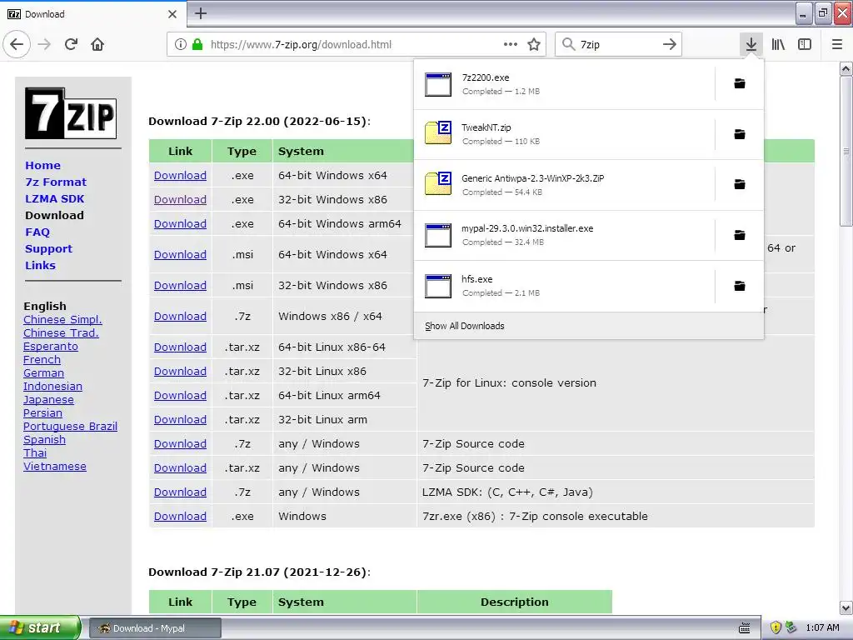853x640 pixels.
Task: Switch language to Vietnamese
Action: click(55, 467)
